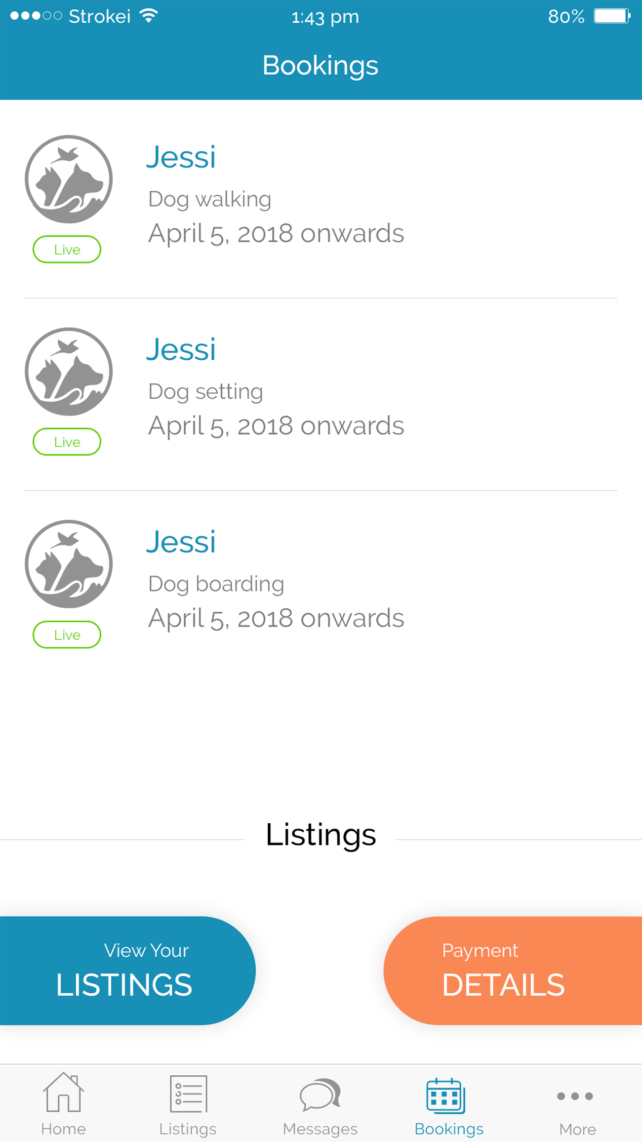642x1142 pixels.
Task: Tap the Live badge under Dog boarding
Action: coord(67,634)
